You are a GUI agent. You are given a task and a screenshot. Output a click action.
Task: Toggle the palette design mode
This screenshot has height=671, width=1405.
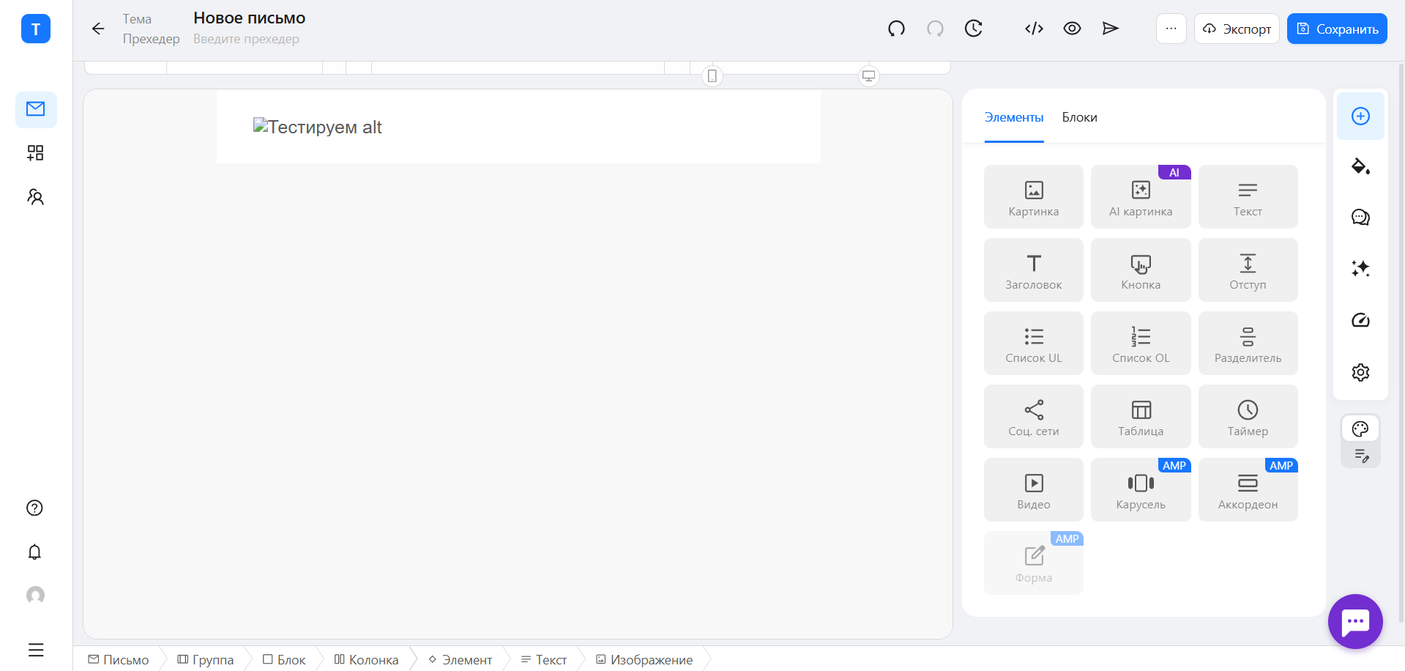point(1360,429)
